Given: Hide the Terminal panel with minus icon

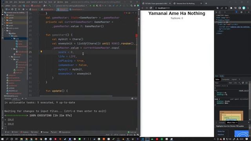Looking at the screenshot, I should (x=136, y=98).
